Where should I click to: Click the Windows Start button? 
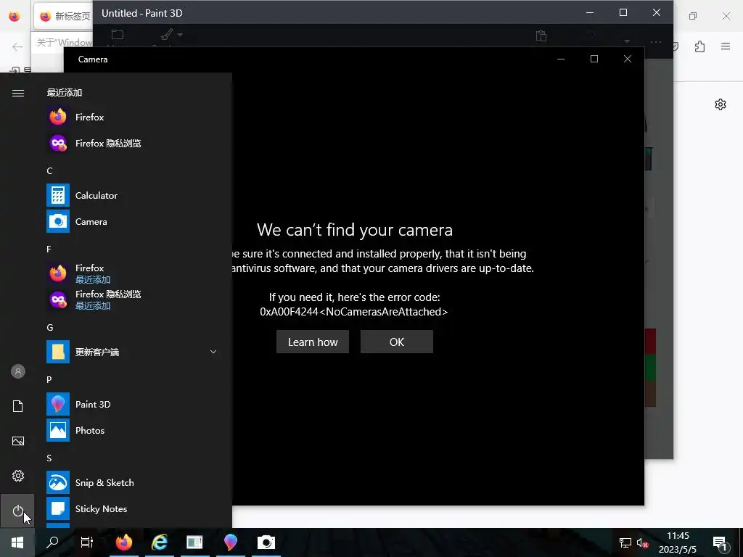17,542
